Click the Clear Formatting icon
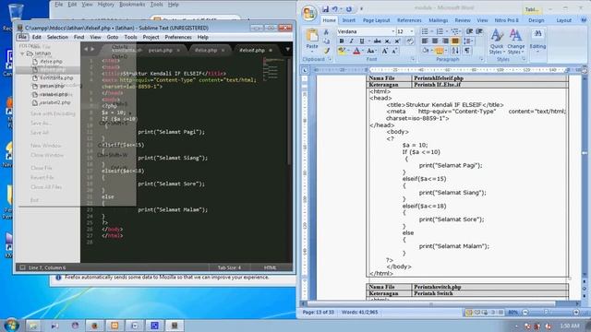Screen dimensions: 591x332 410,41
